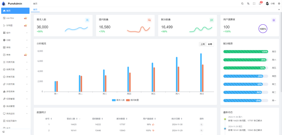This screenshot has width=282, height=135.
Task: Open 标签页操作 menu item
Action: 15,121
